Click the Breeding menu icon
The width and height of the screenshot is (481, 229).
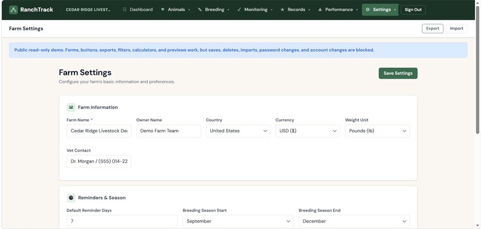click(x=200, y=10)
